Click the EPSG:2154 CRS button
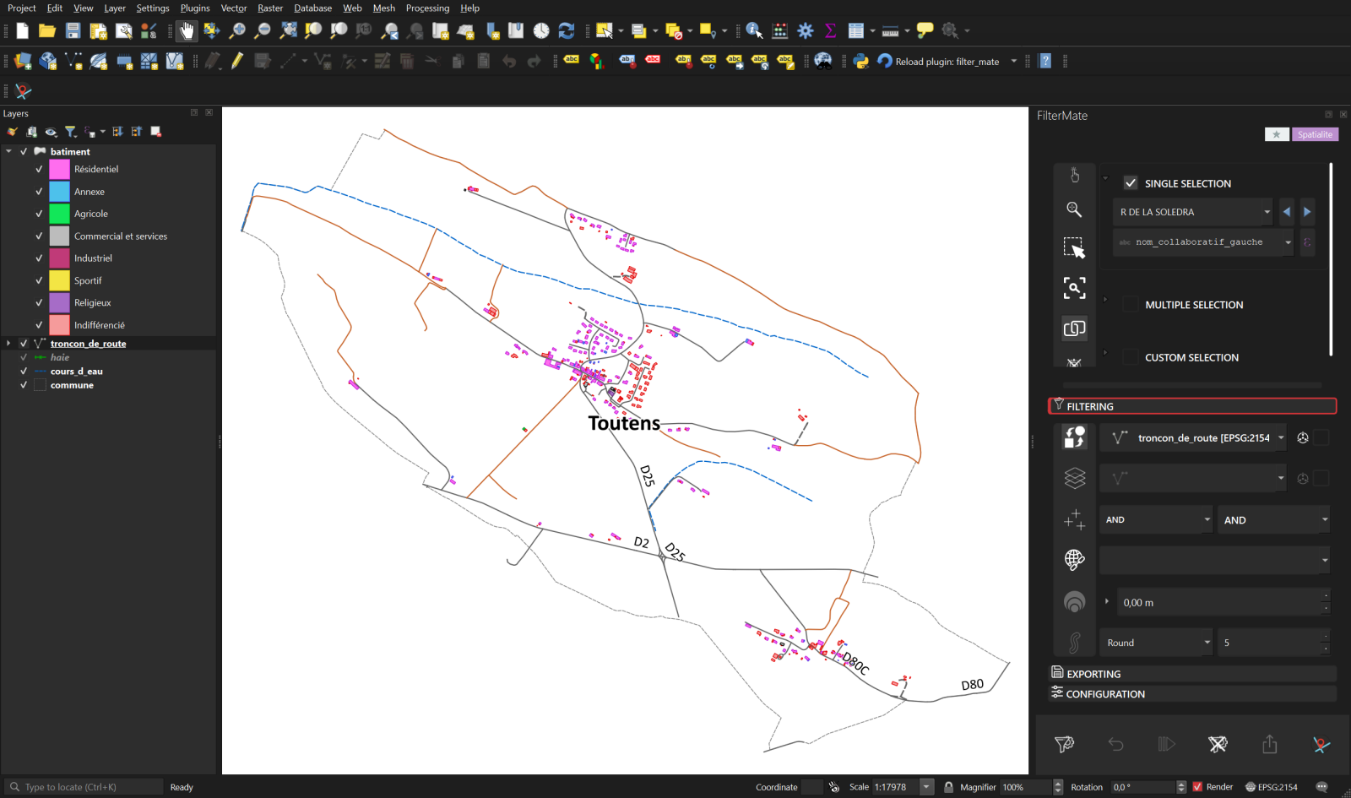Image resolution: width=1351 pixels, height=798 pixels. click(1271, 787)
